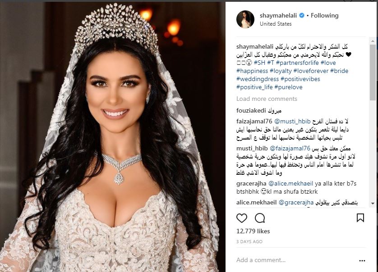Open shaymahelali profile picture avatar

245,19
